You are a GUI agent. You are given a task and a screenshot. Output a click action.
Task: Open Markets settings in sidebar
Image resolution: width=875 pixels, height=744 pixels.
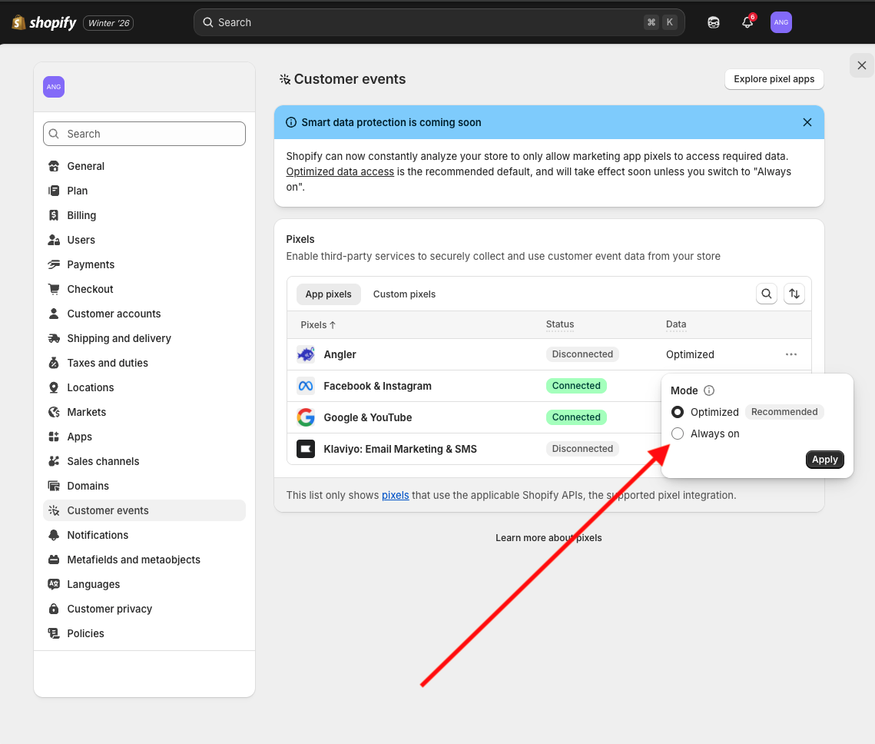click(x=144, y=412)
